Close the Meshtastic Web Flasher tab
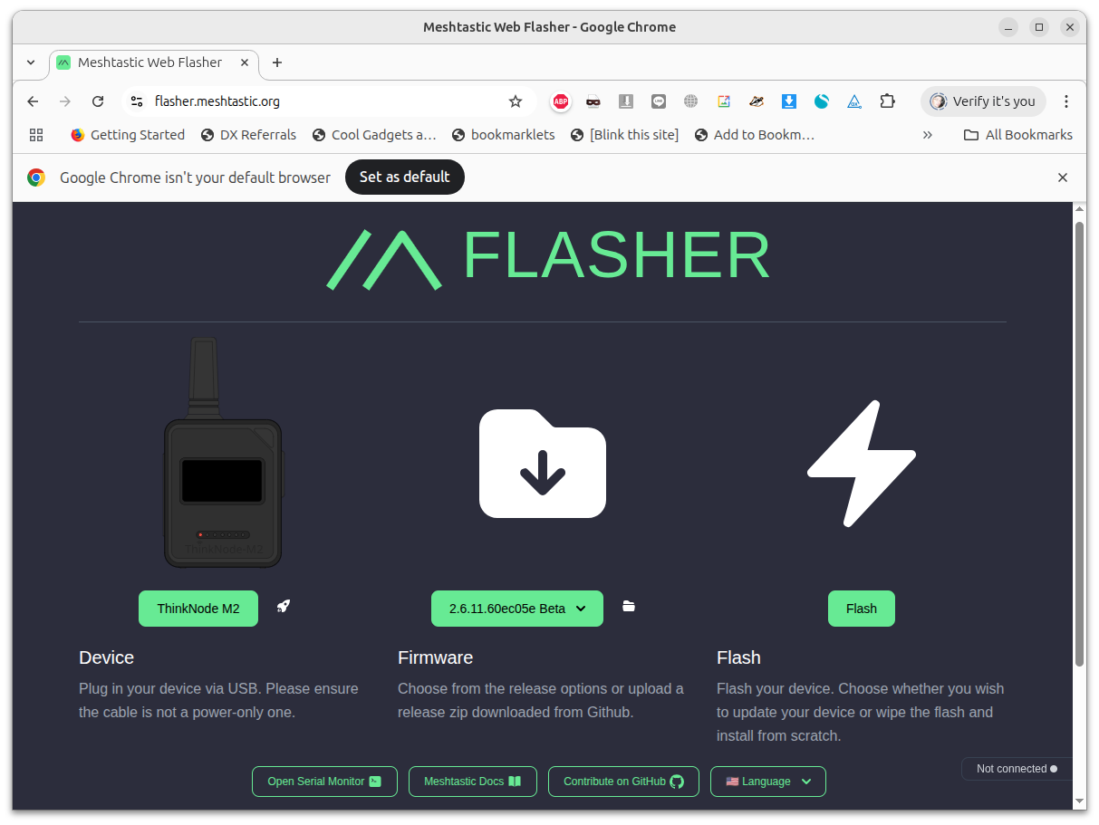 (x=245, y=62)
